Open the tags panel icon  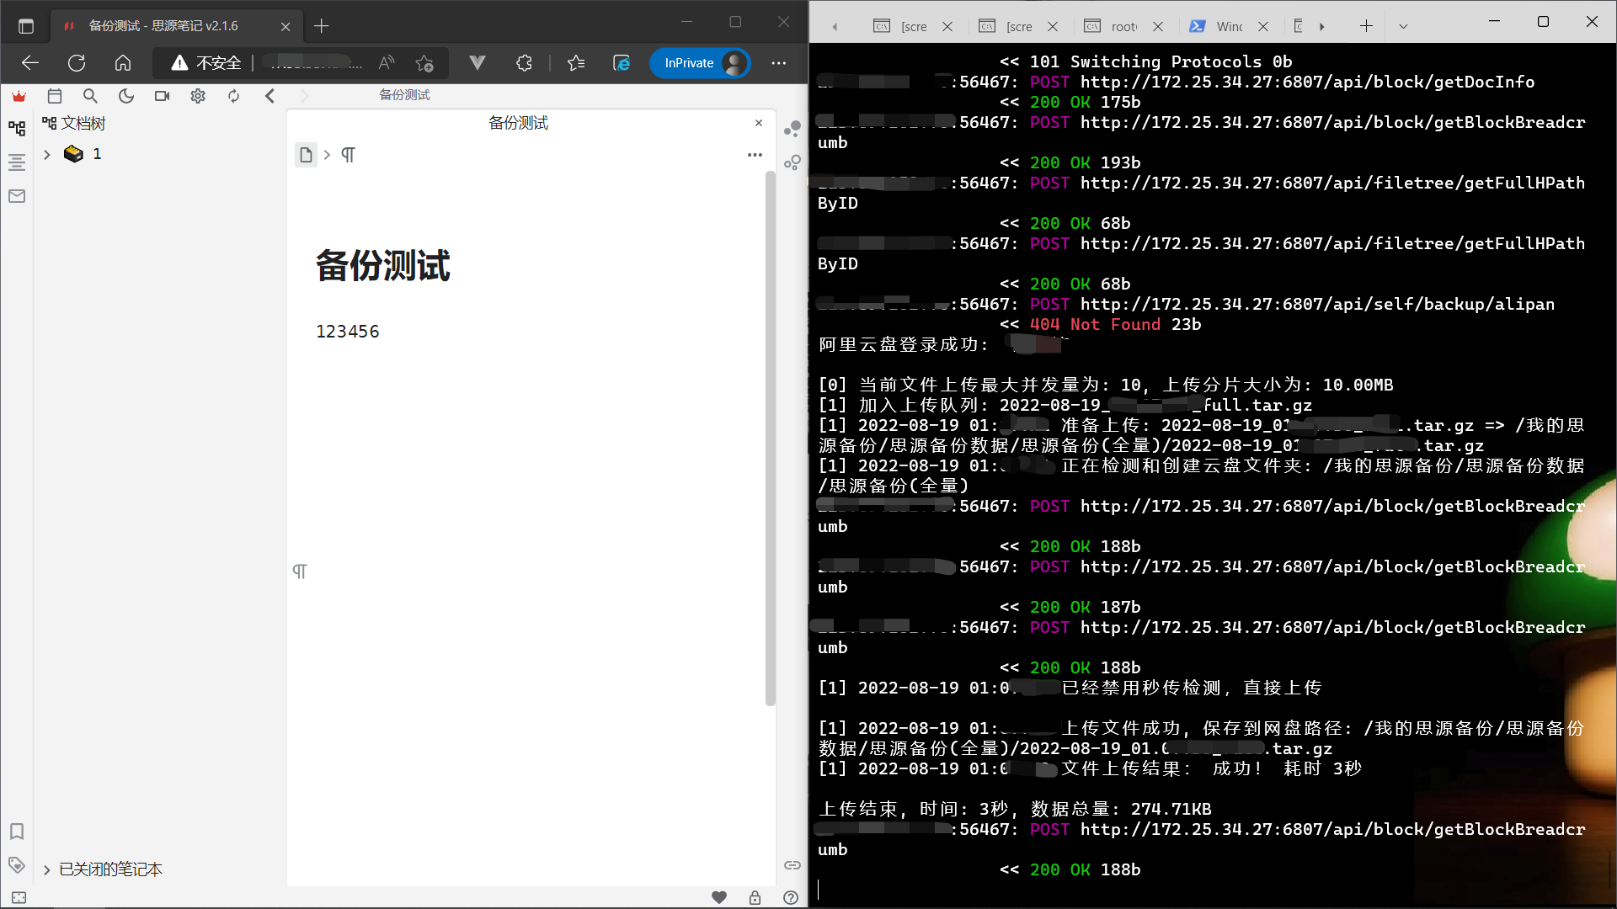tap(17, 864)
